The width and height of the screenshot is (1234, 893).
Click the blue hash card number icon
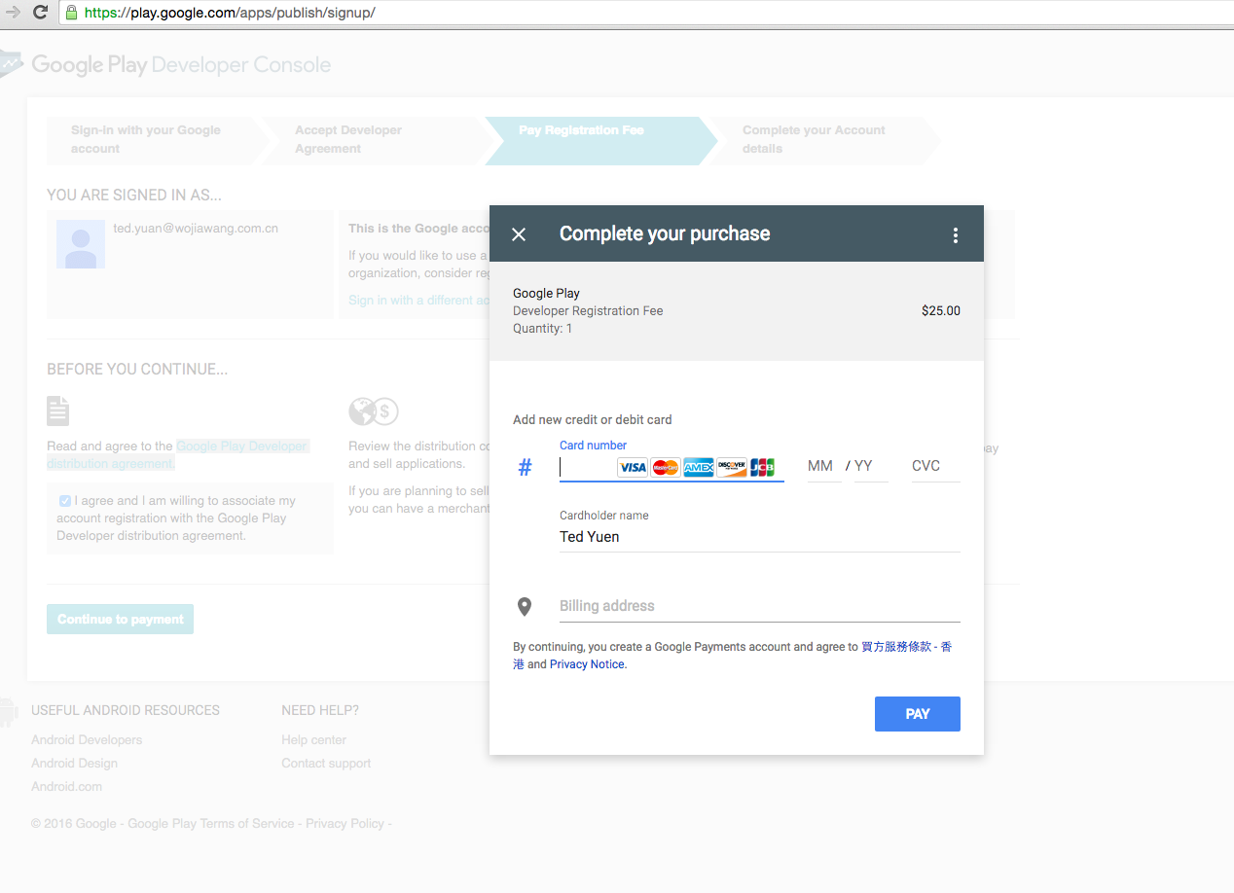(525, 468)
